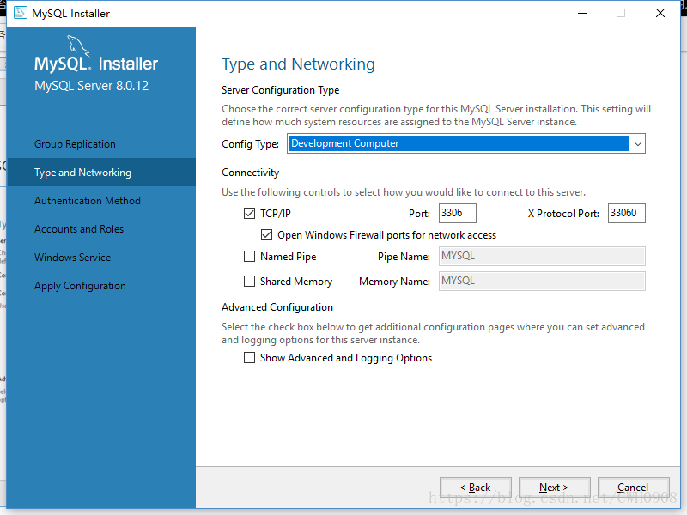Click the Memory Name field
The height and width of the screenshot is (515, 687).
542,282
